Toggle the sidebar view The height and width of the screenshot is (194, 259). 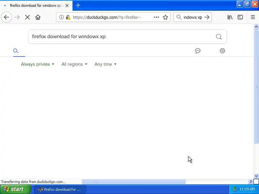240,17
